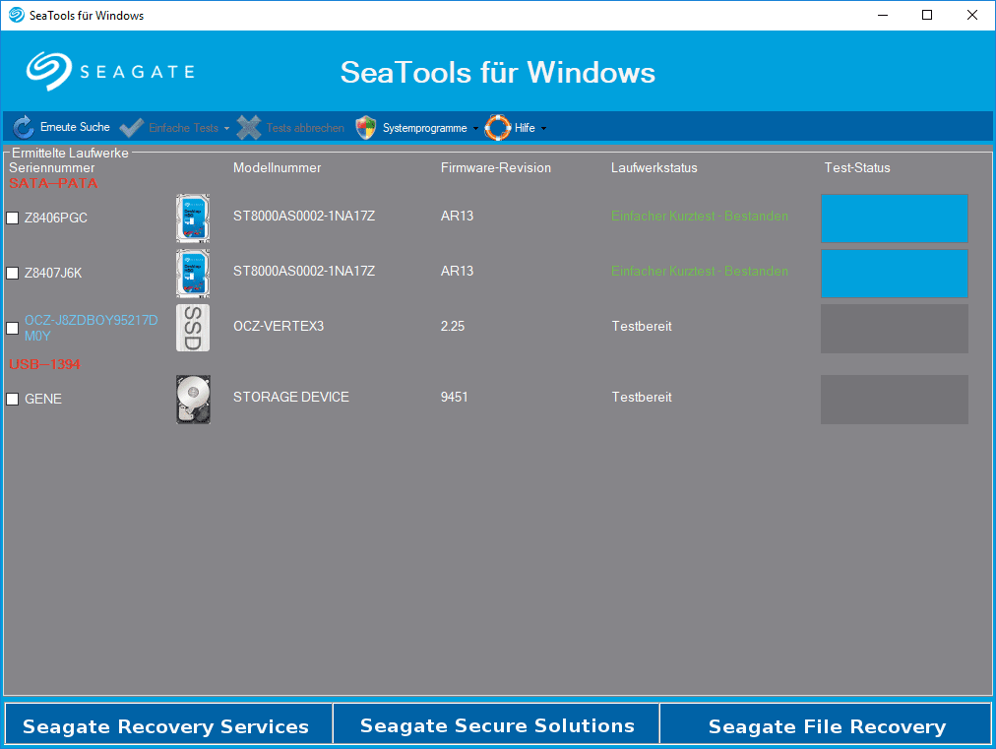Click the Hilfe lifebuoy icon
996x749 pixels.
tap(497, 128)
